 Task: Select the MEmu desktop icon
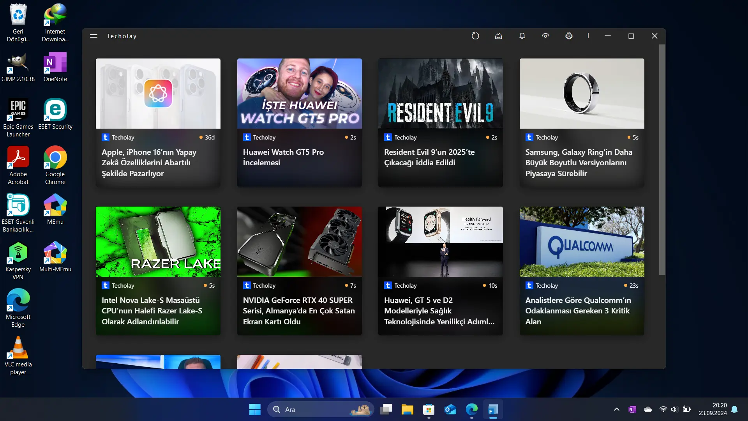click(55, 209)
